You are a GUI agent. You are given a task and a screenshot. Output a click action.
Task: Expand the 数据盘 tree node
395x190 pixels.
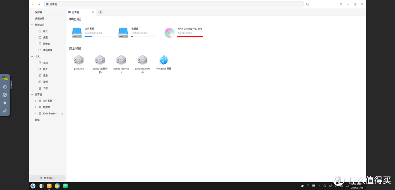tap(35, 107)
